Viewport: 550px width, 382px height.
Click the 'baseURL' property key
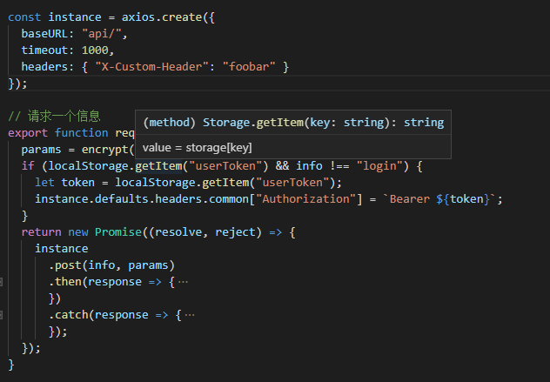(x=44, y=34)
